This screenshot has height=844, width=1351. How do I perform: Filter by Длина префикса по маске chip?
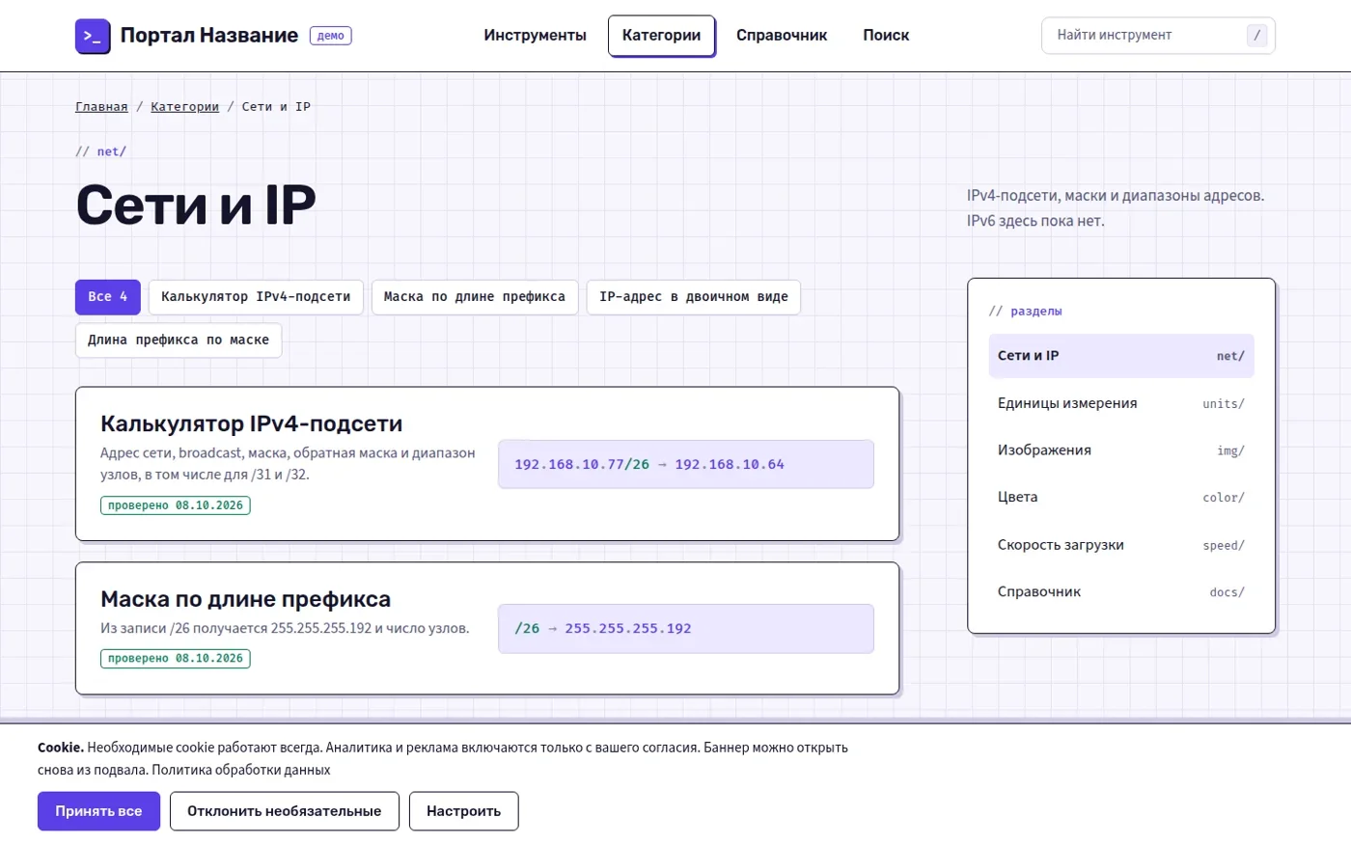click(179, 340)
